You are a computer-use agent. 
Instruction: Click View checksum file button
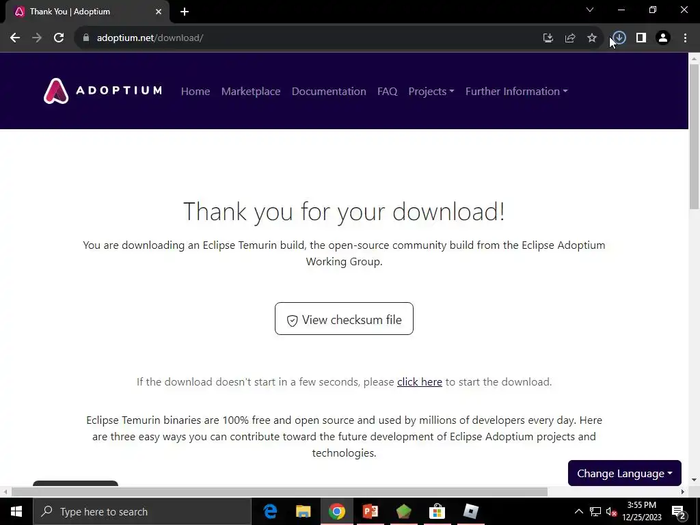345,319
